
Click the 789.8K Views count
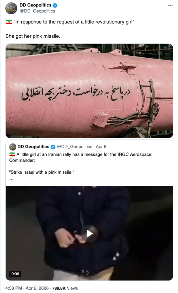click(x=65, y=288)
